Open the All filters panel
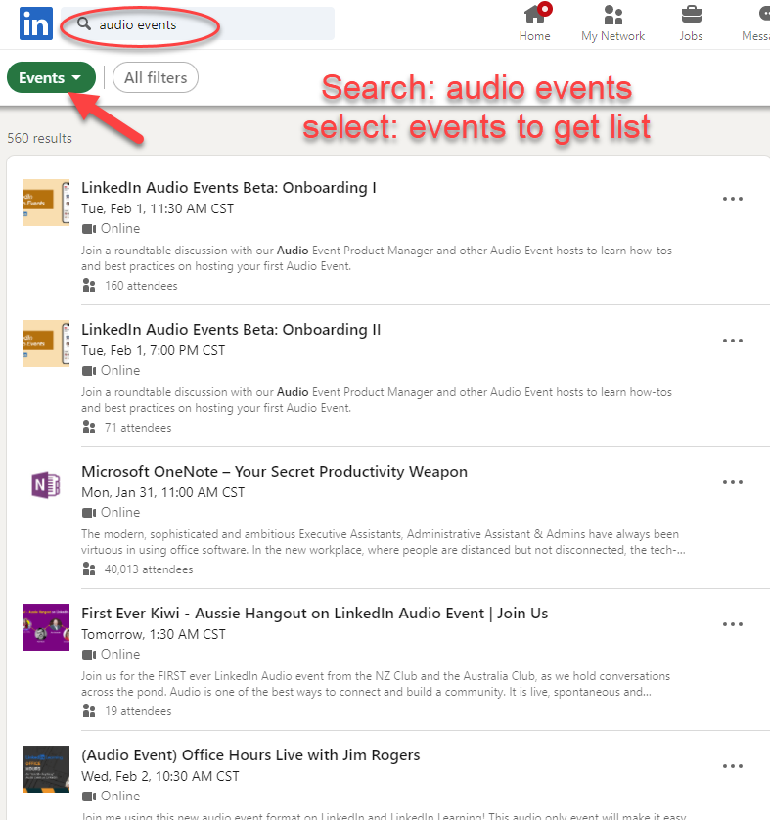 coord(156,77)
